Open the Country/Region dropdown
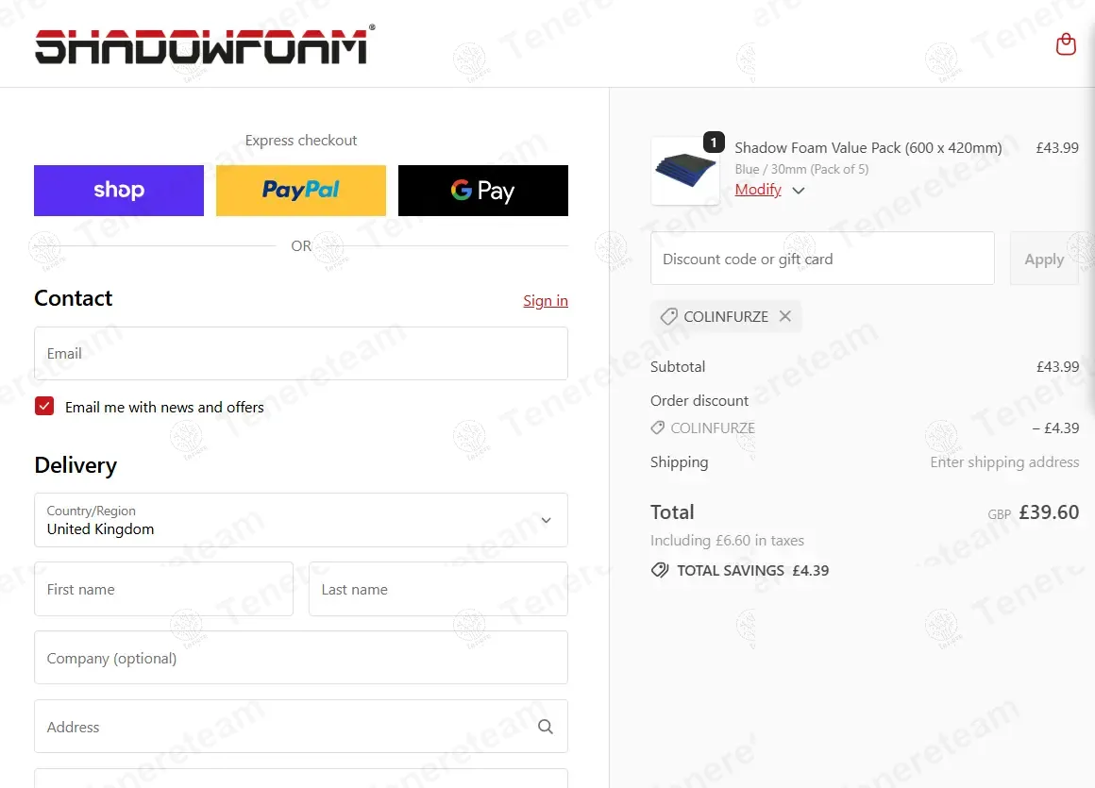Screen dimensions: 1095x788 [x=301, y=520]
